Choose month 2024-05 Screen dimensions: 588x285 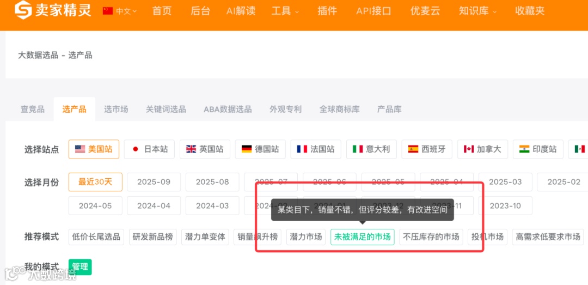[95, 206]
